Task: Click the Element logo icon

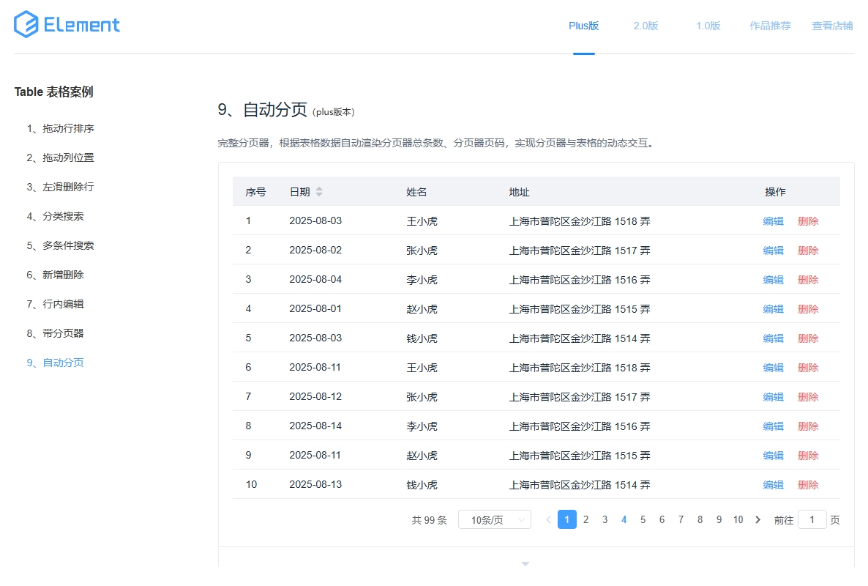Action: [x=26, y=25]
